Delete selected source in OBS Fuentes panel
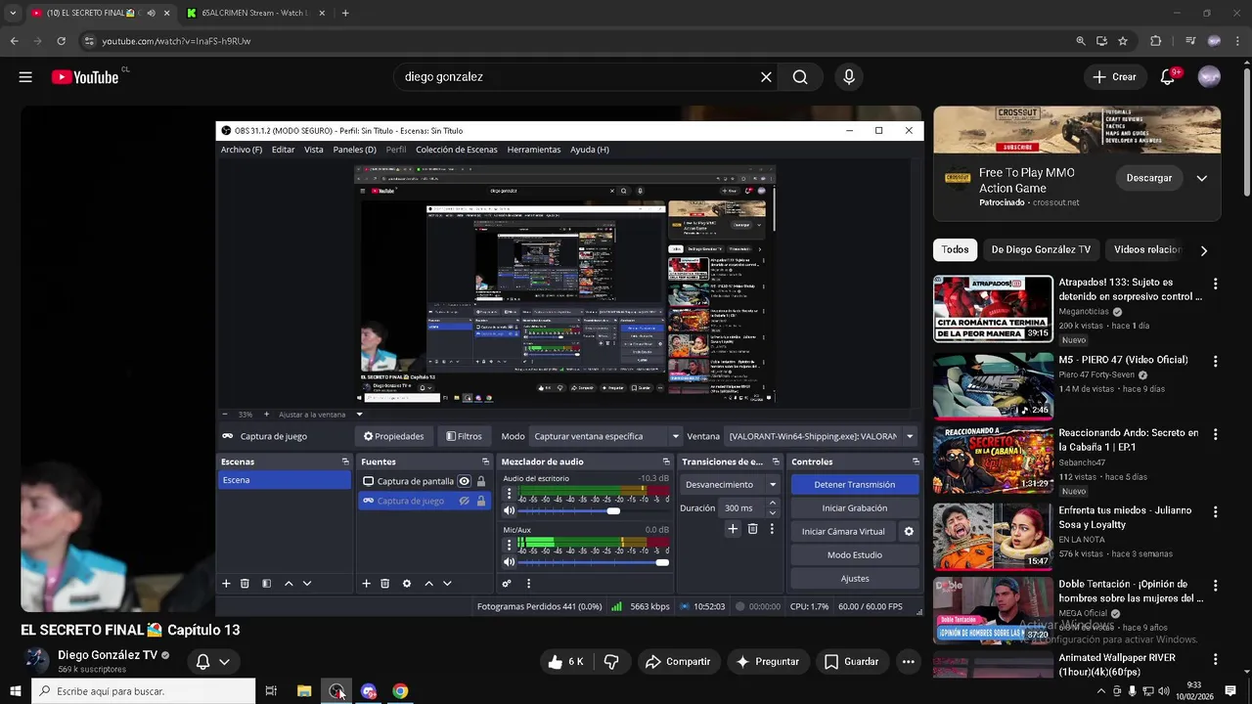The image size is (1252, 704). [385, 584]
